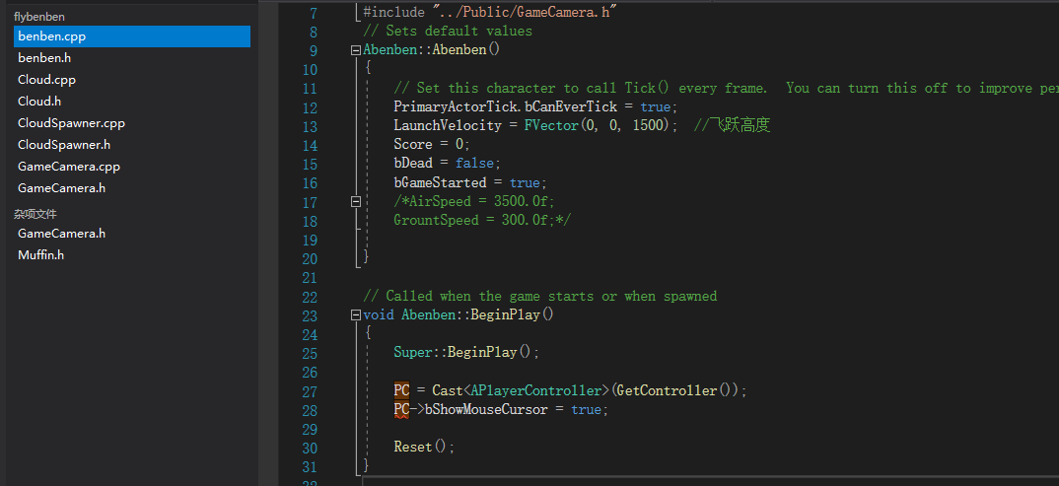Image resolution: width=1059 pixels, height=486 pixels.
Task: Click PrimaryActorTick.bCanEverTick statement
Action: (535, 106)
